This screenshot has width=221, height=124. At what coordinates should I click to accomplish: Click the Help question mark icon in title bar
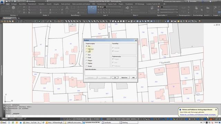point(210,1)
